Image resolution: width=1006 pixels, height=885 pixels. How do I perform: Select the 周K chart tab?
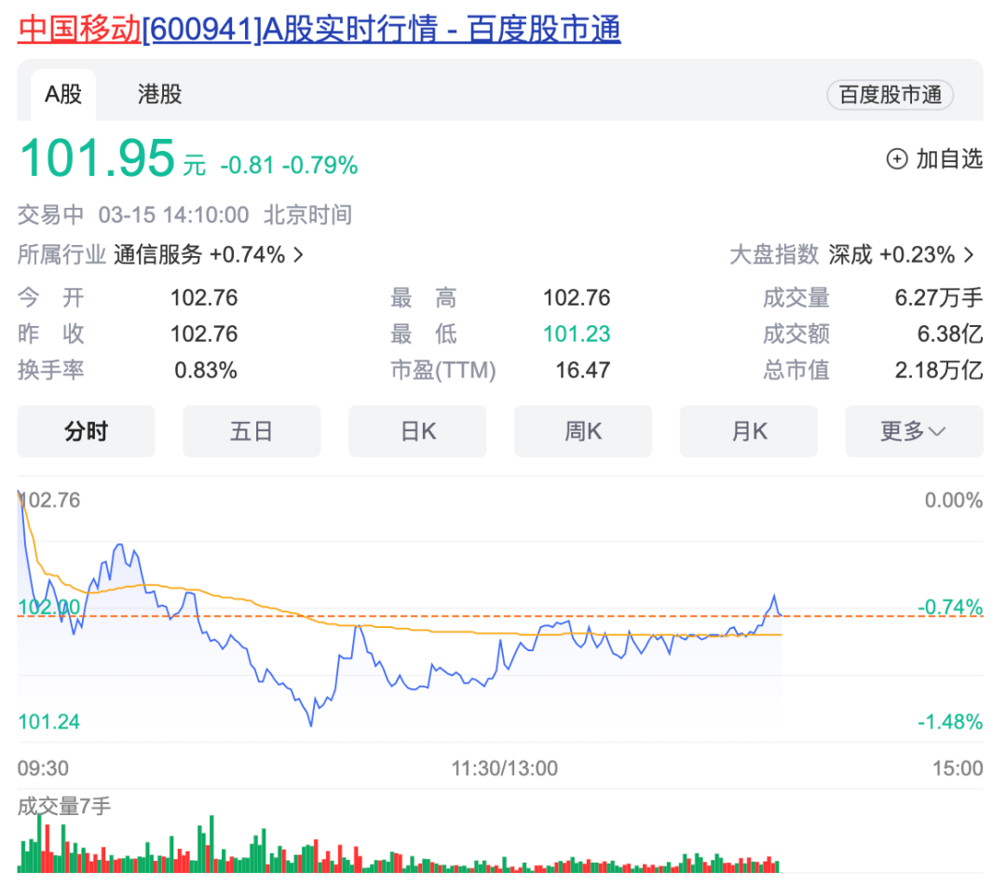point(582,431)
